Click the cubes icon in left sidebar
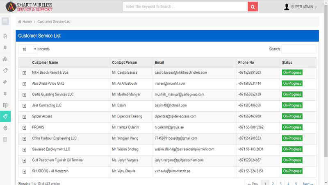Image resolution: width=328 pixels, height=185 pixels. tap(5, 59)
